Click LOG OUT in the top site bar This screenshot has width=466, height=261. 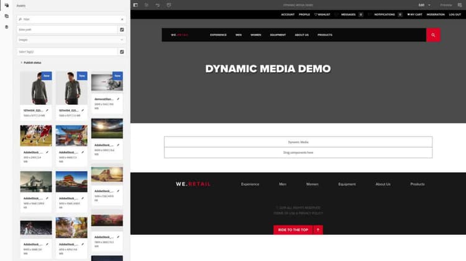[x=455, y=14]
